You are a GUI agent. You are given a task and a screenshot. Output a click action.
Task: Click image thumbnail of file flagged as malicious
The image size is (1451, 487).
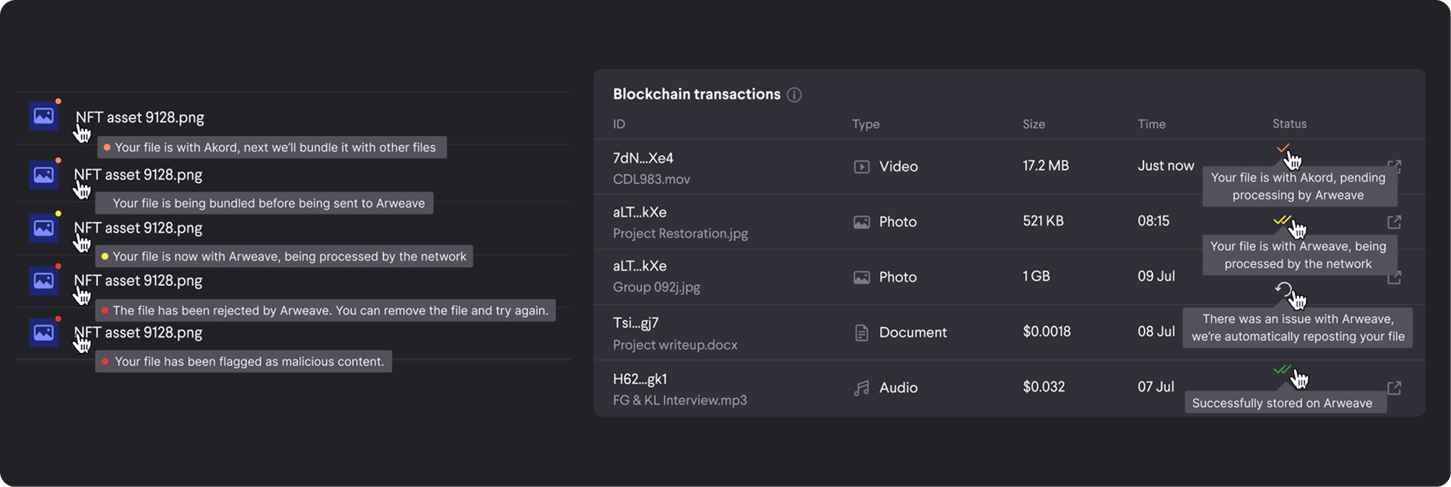(x=44, y=333)
